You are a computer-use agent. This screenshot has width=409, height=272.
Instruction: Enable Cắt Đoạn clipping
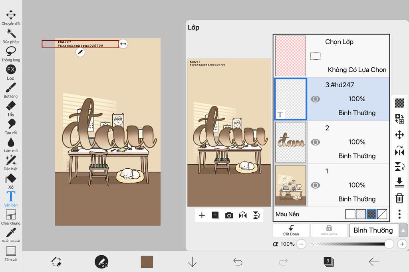coord(291,230)
